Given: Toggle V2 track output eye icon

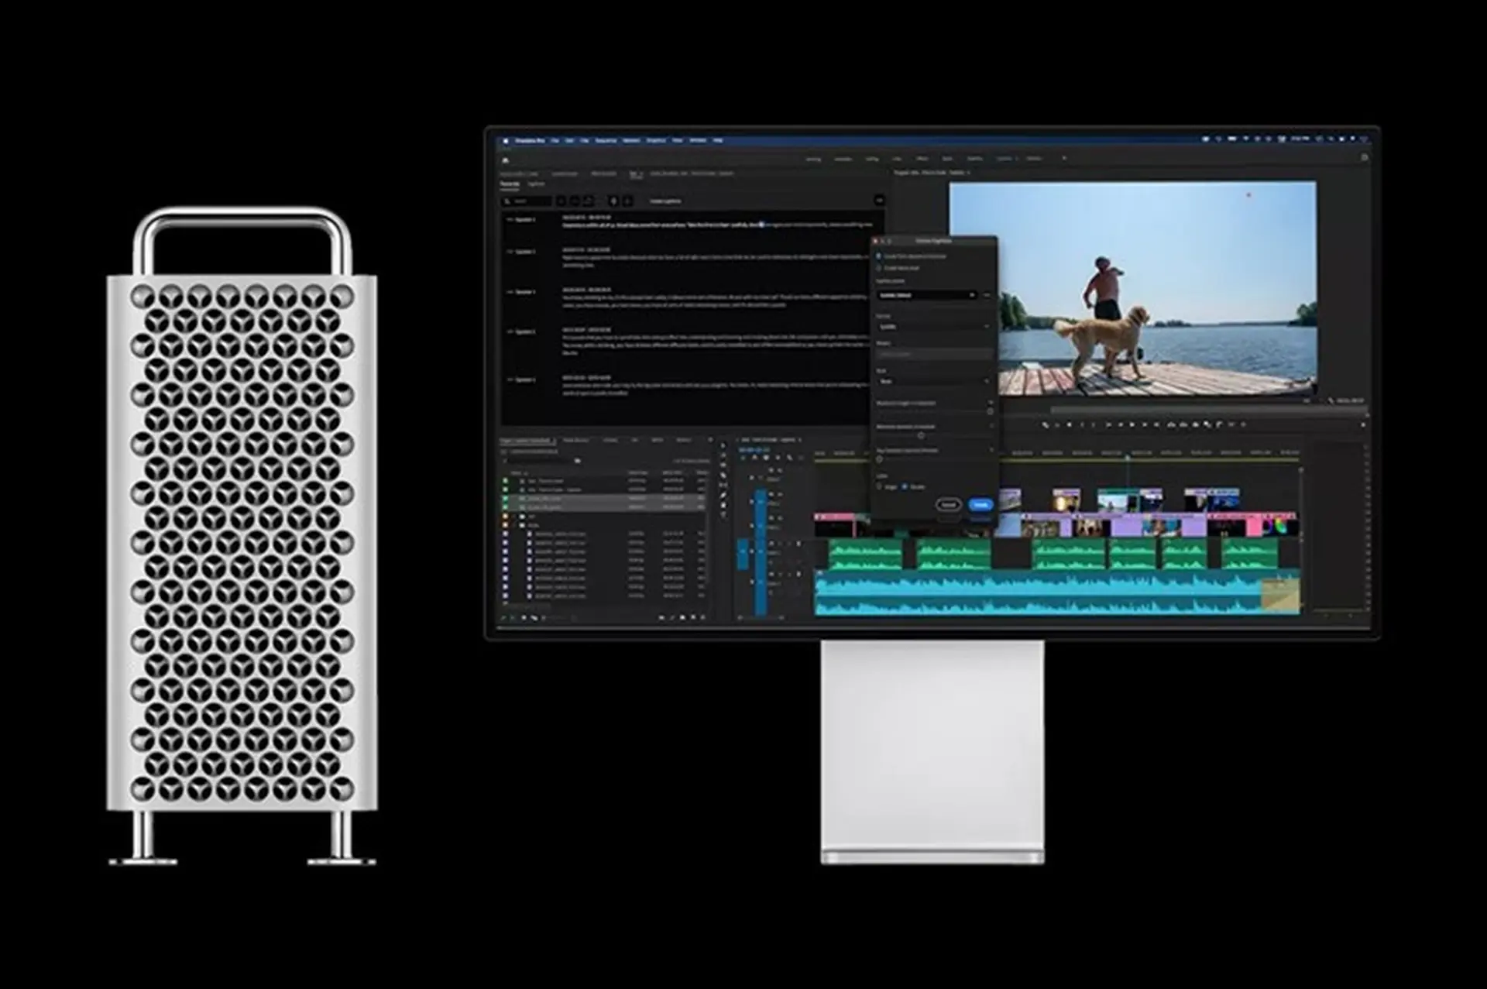Looking at the screenshot, I should (780, 494).
